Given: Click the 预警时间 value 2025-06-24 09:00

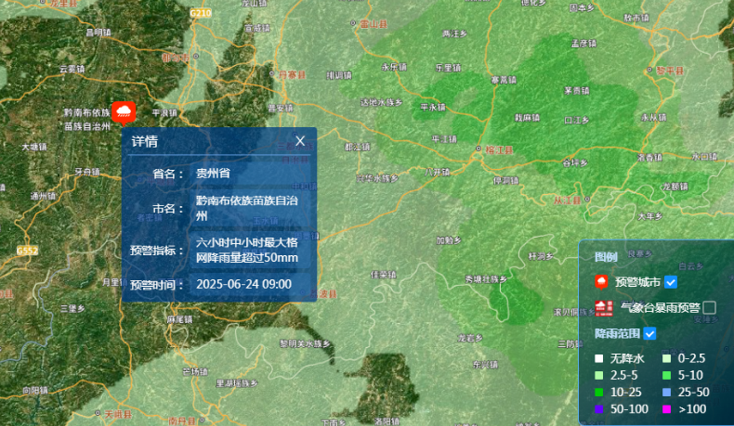Looking at the screenshot, I should (x=244, y=284).
